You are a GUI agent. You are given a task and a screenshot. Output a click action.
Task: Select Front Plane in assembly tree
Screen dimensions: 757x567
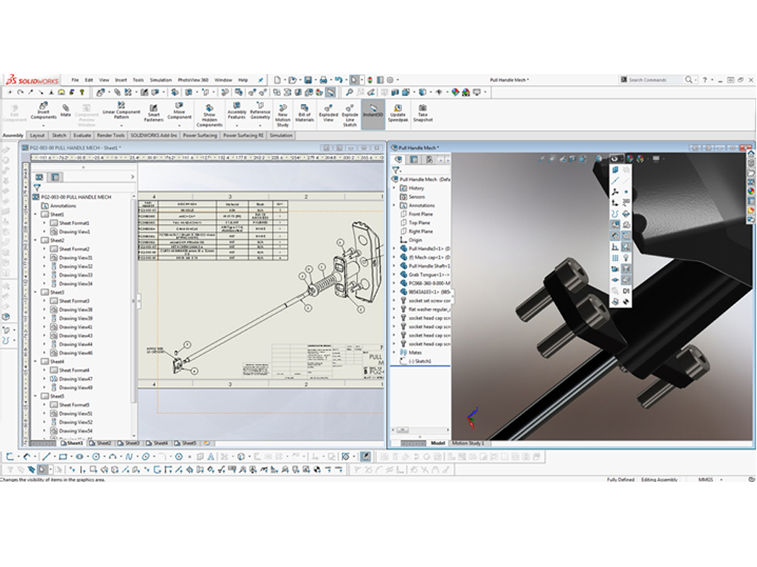(421, 214)
